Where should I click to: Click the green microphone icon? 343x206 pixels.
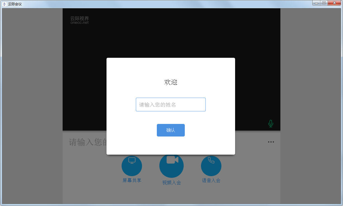pos(271,123)
